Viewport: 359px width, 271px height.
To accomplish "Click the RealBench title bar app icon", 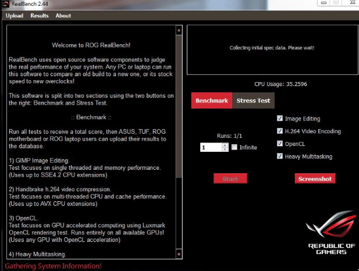I will click(5, 4).
